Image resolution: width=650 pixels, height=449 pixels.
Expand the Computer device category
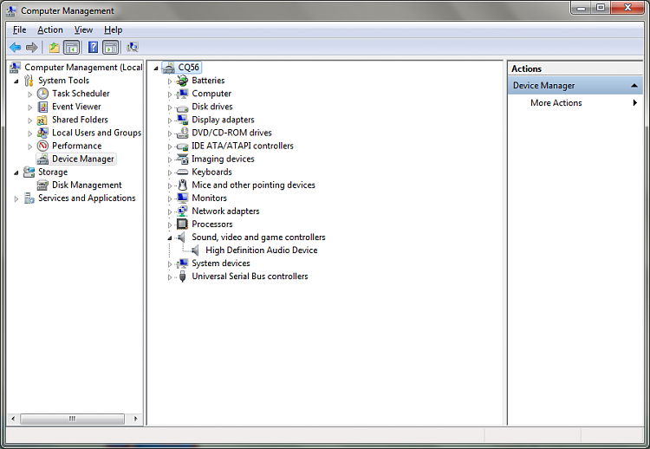pyautogui.click(x=170, y=94)
